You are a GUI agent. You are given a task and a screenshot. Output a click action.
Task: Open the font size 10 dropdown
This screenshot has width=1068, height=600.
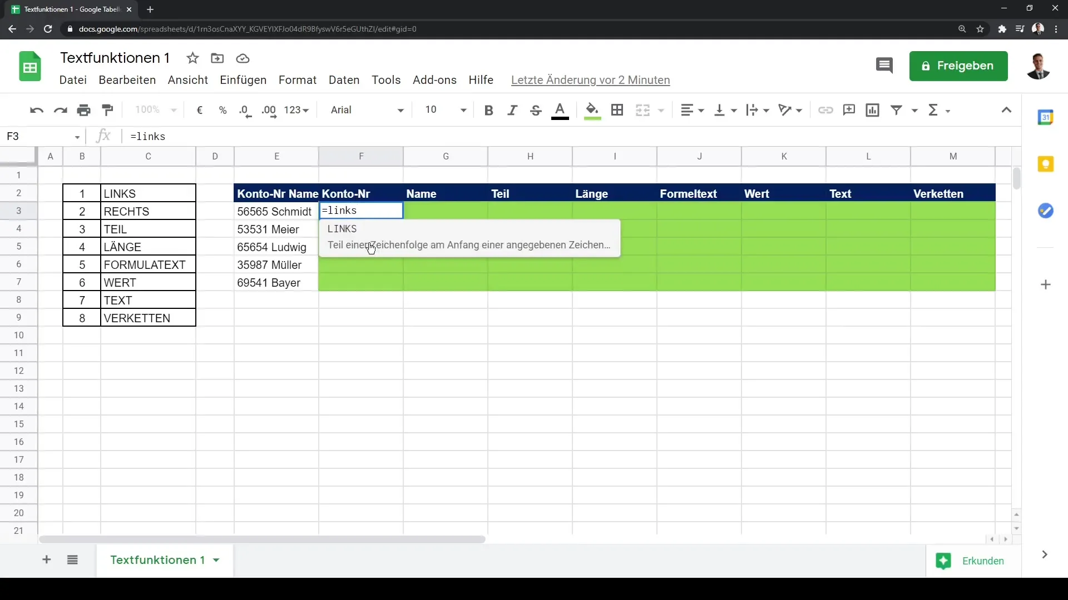tap(446, 110)
